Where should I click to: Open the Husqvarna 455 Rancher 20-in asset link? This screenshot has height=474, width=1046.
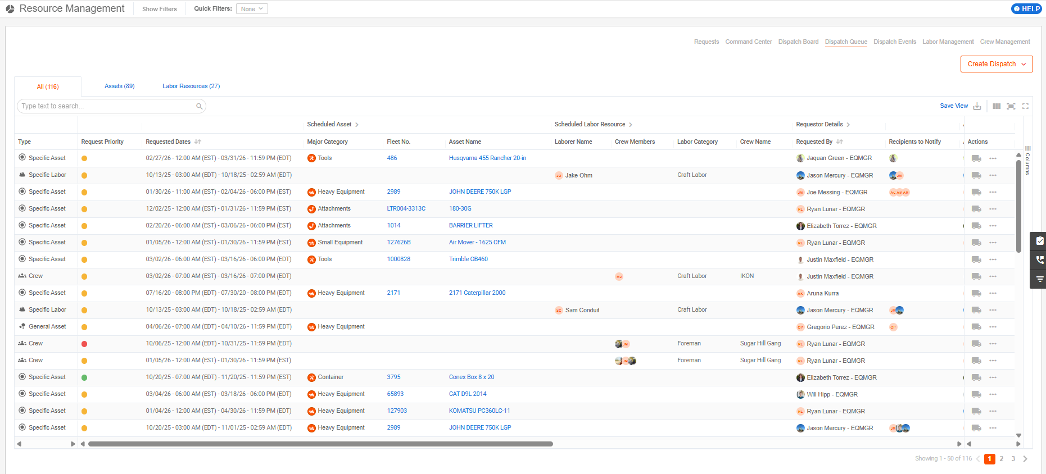click(487, 158)
